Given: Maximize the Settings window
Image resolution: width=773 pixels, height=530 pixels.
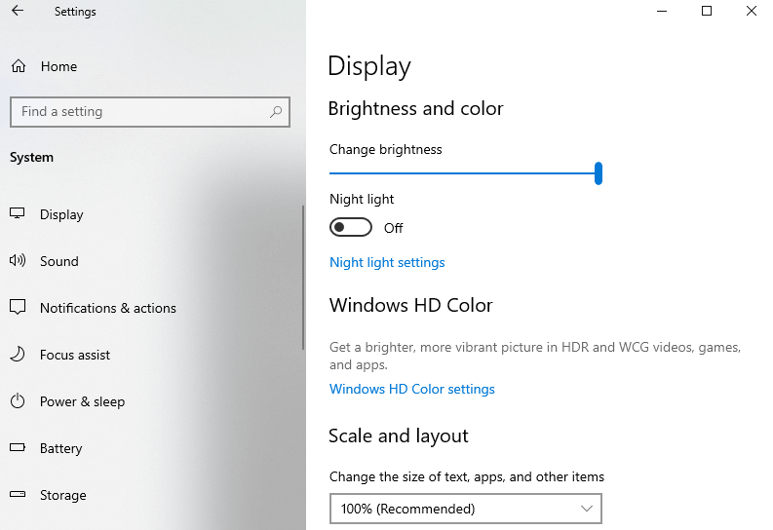Looking at the screenshot, I should pos(707,11).
